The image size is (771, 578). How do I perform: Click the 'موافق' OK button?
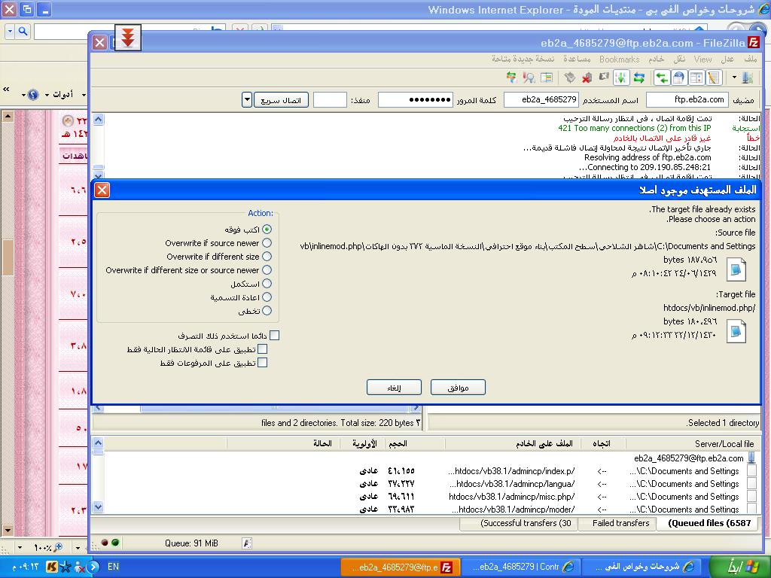pos(458,388)
